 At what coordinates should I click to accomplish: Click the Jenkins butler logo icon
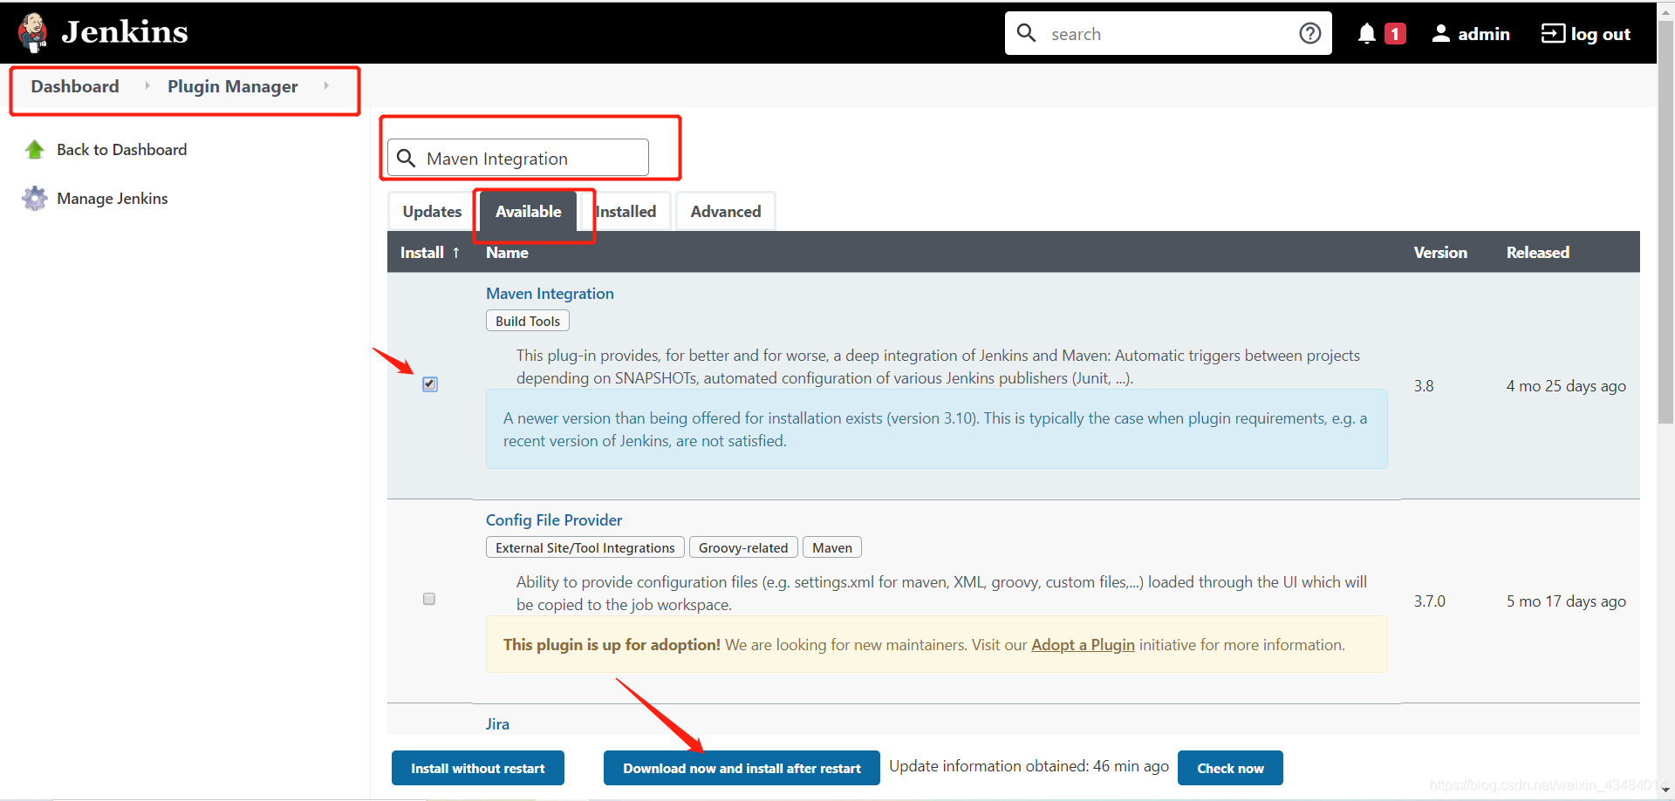click(33, 33)
